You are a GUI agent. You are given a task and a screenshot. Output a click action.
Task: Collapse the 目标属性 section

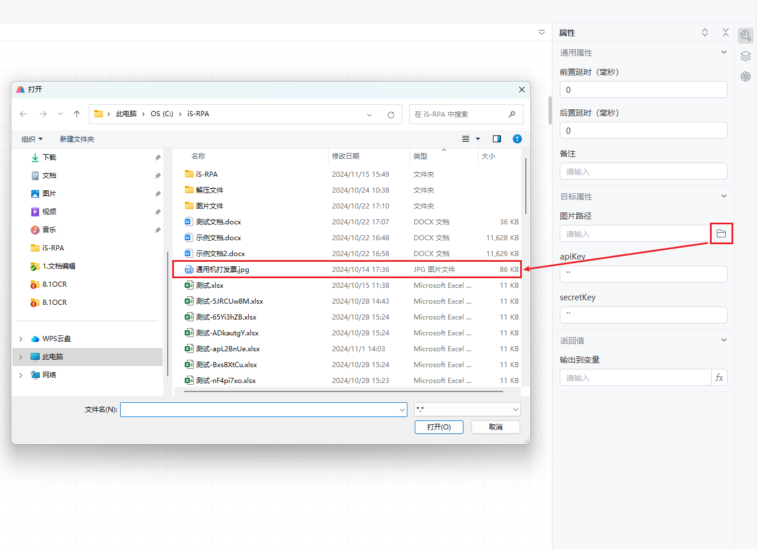point(724,196)
